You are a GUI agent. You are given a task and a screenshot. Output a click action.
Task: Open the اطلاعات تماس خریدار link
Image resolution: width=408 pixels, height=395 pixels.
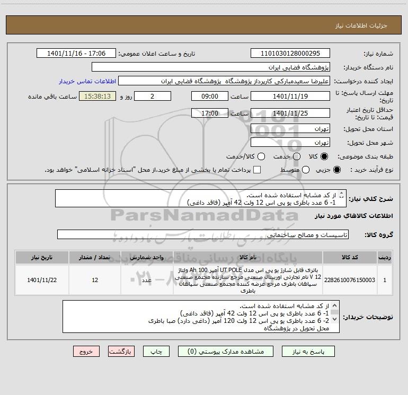click(87, 81)
